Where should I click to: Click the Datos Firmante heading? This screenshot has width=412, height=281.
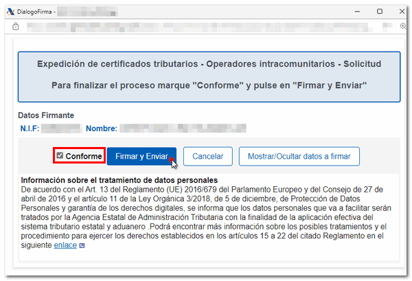pyautogui.click(x=47, y=115)
